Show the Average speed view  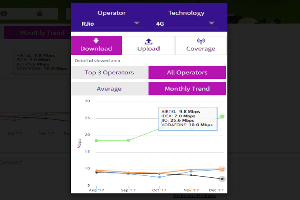(109, 89)
